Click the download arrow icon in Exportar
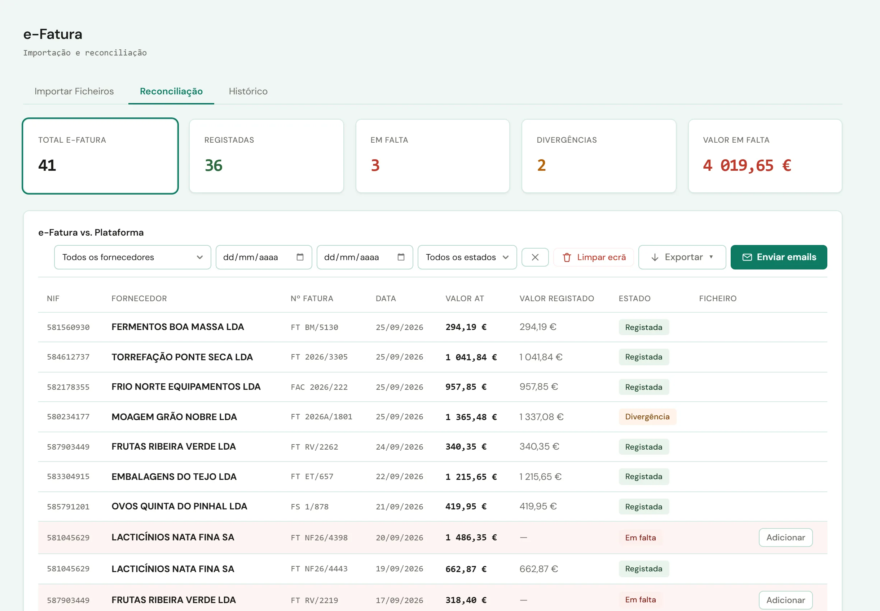This screenshot has width=880, height=611. pyautogui.click(x=655, y=257)
